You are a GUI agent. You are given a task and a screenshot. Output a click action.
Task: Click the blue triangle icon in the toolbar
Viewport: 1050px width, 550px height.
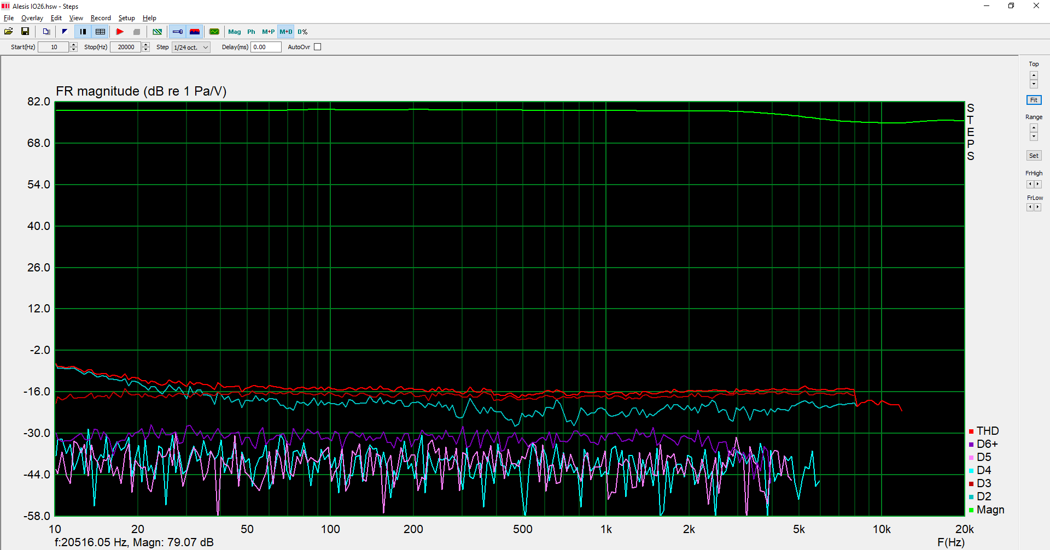point(65,32)
